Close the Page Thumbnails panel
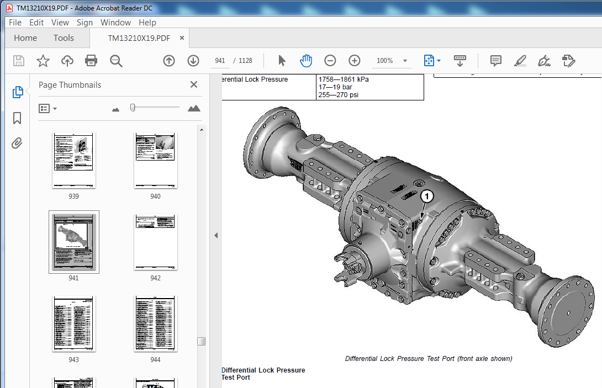This screenshot has width=602, height=388. 194,84
